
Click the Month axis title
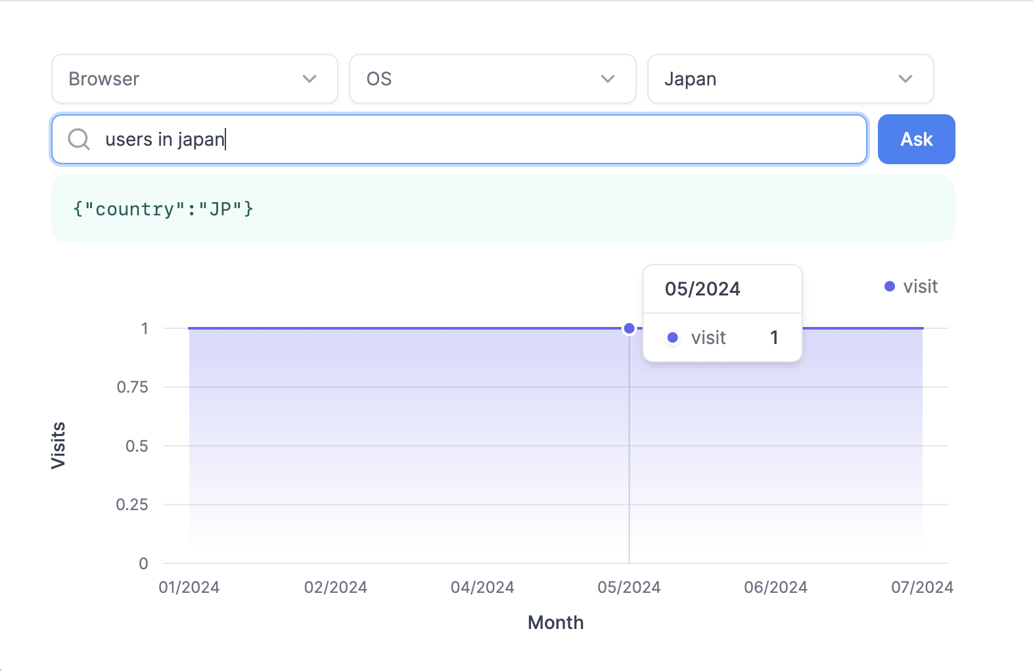pos(556,622)
